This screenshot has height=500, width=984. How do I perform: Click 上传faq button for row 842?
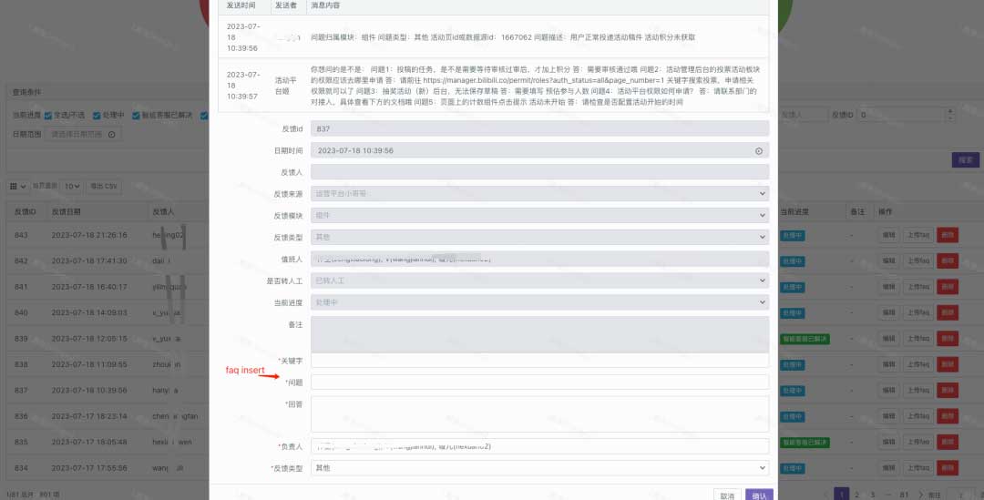click(918, 261)
